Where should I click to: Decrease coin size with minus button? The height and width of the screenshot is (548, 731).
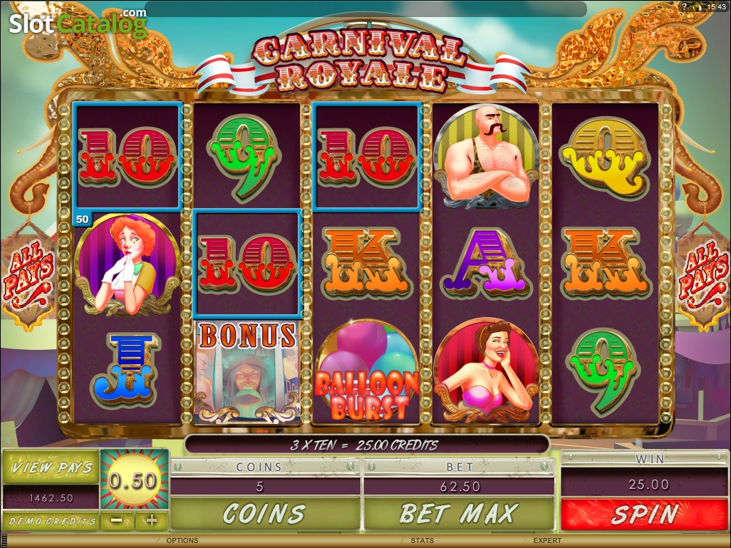[x=117, y=520]
